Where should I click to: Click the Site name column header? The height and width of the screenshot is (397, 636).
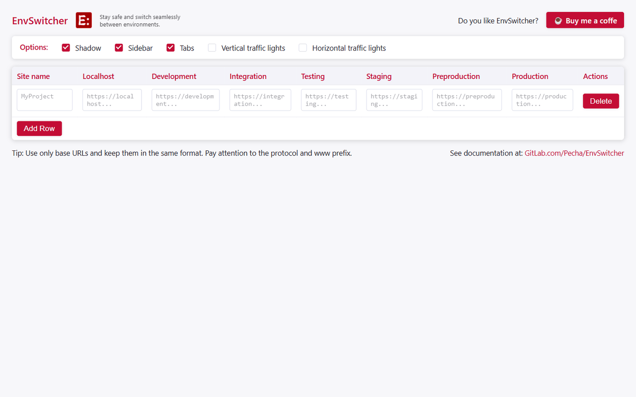33,76
